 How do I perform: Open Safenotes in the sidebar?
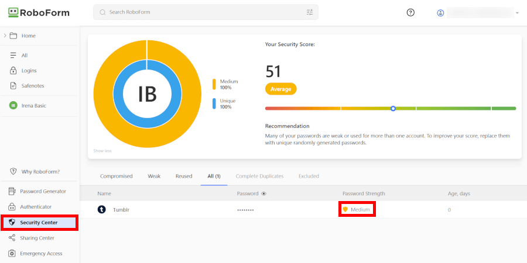[x=33, y=85]
